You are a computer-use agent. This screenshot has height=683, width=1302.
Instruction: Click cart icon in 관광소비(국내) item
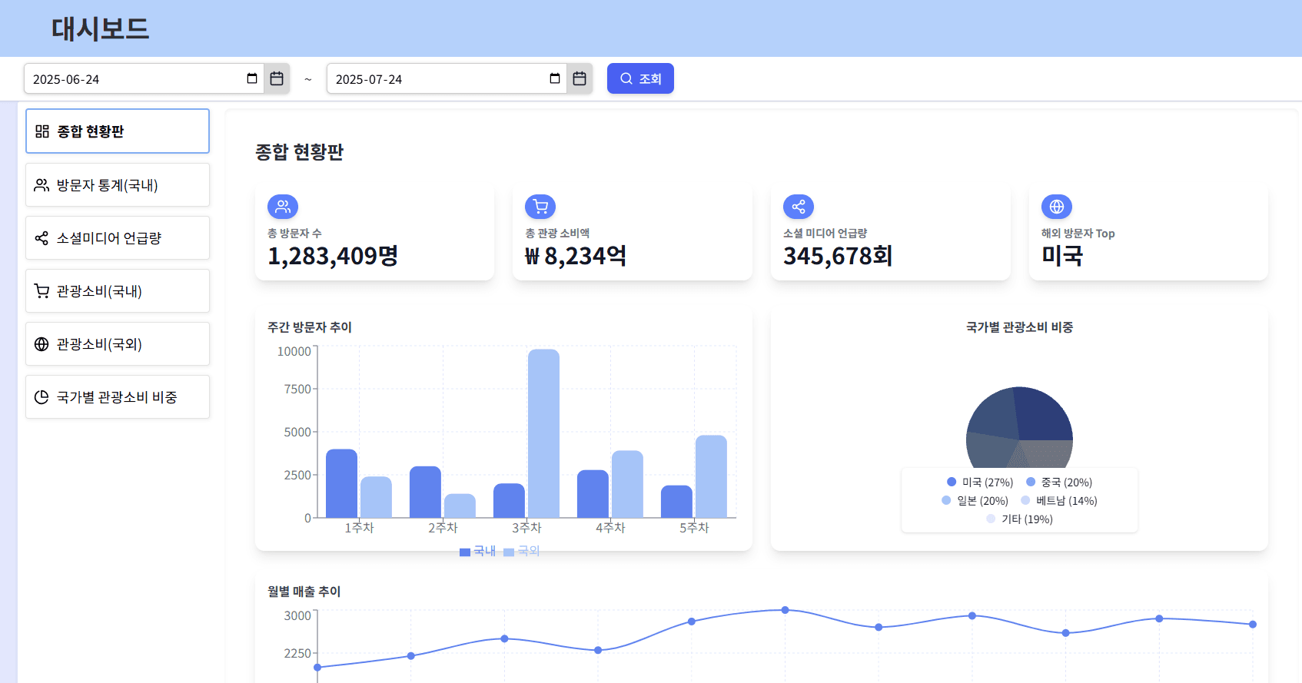42,291
